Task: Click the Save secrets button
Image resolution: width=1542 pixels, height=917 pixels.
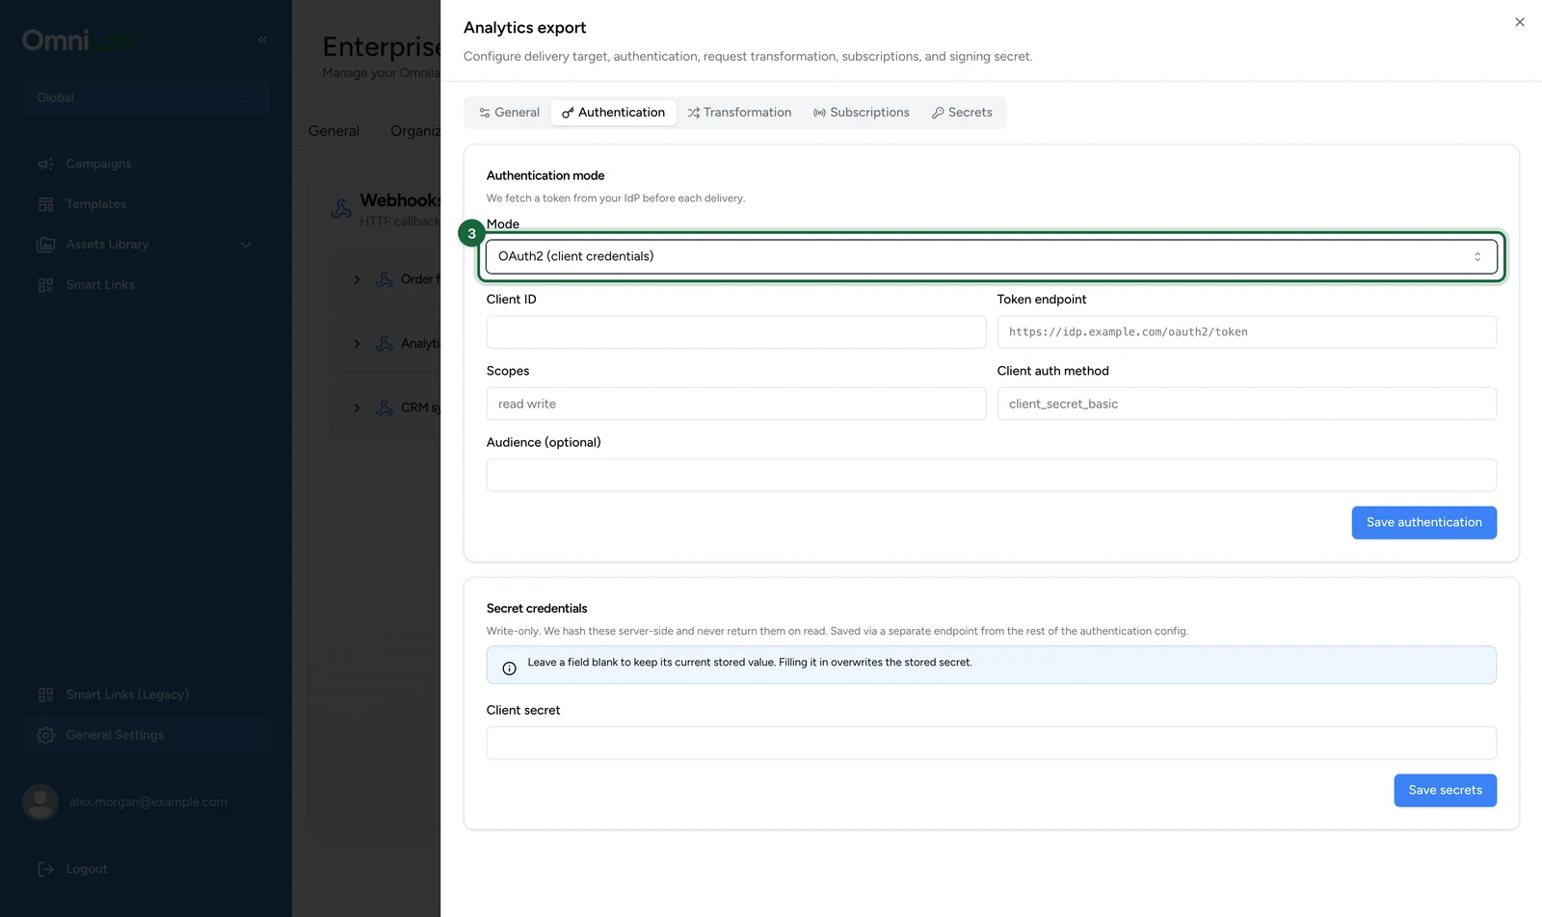Action: pos(1445,790)
